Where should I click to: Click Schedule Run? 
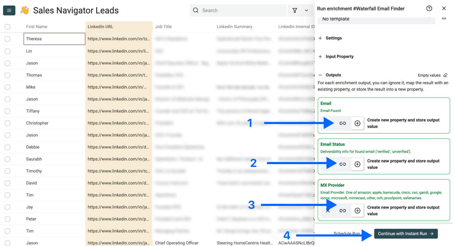[x=347, y=233]
